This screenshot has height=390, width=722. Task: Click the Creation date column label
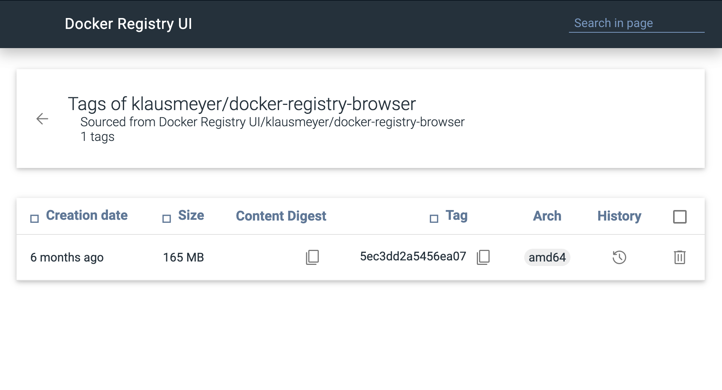(87, 215)
